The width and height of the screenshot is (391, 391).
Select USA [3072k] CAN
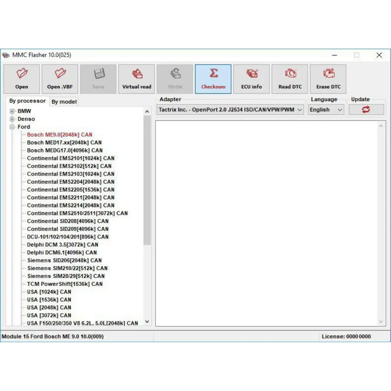click(x=49, y=316)
